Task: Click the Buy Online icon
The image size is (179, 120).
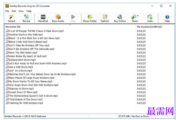Action: coord(120,17)
